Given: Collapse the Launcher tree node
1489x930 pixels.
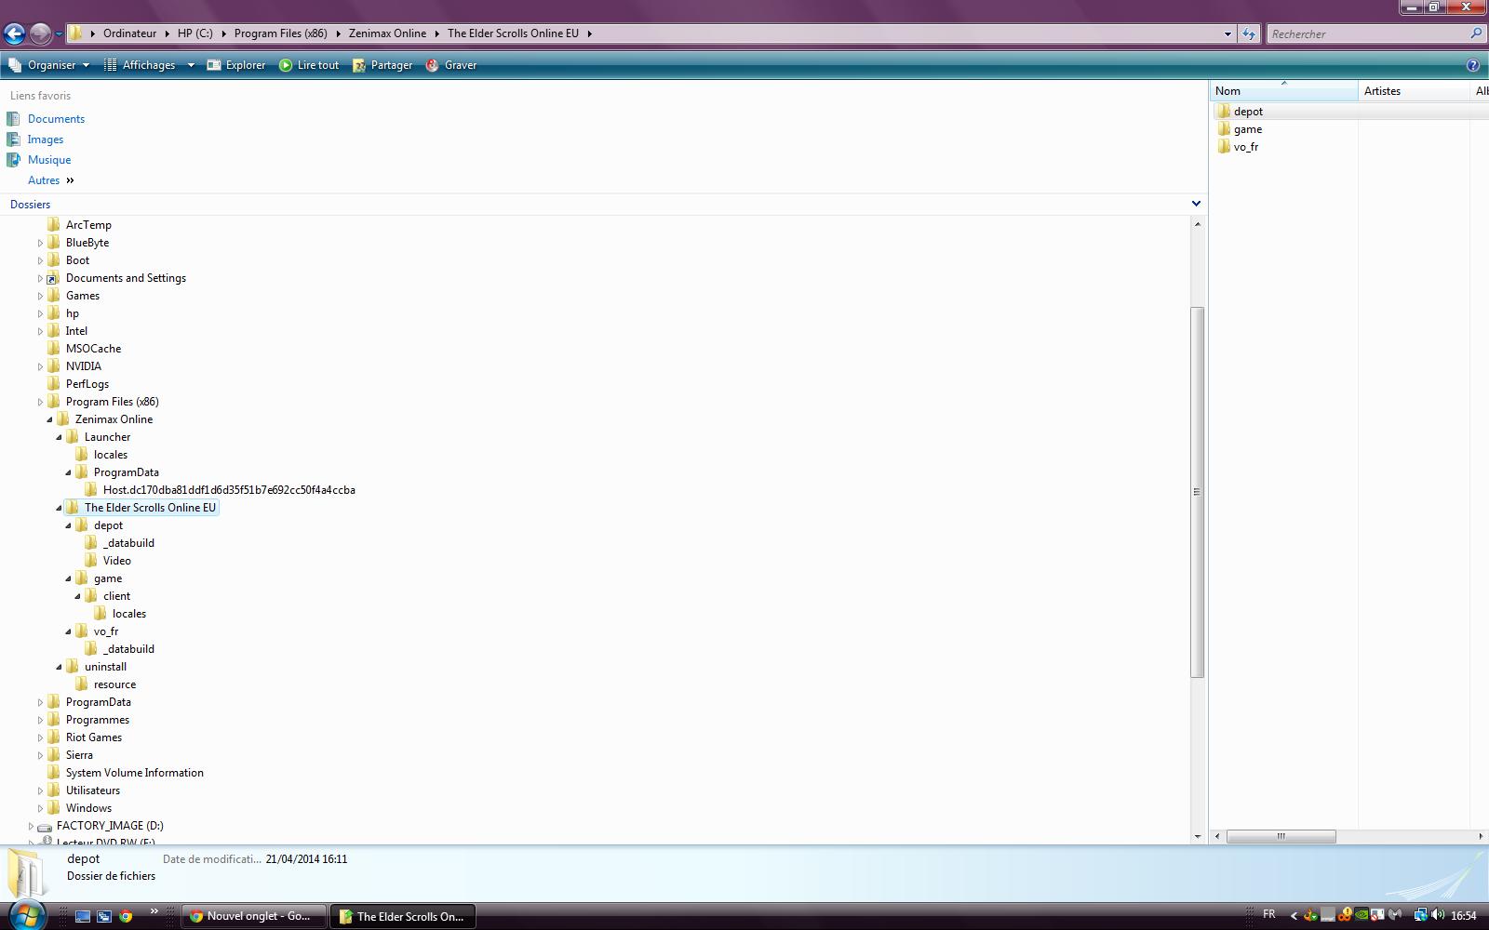Looking at the screenshot, I should coord(59,437).
